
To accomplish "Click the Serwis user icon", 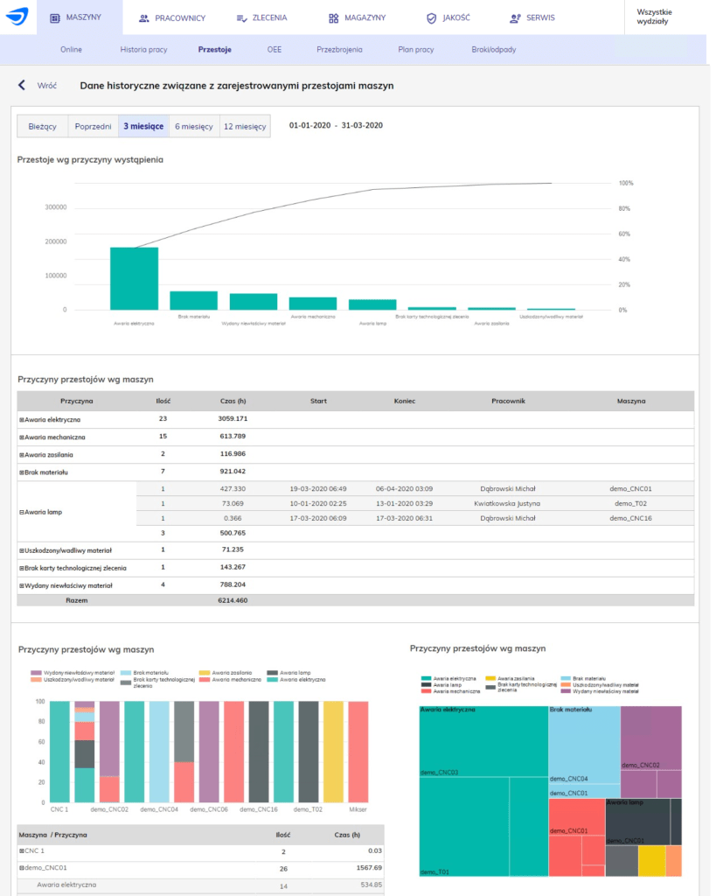I will point(518,17).
